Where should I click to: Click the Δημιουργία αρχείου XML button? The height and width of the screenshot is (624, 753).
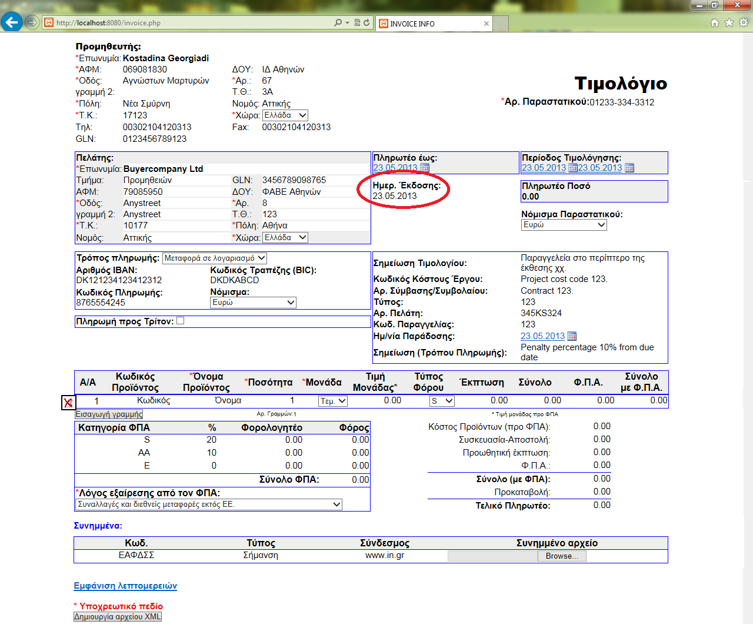coord(118,617)
